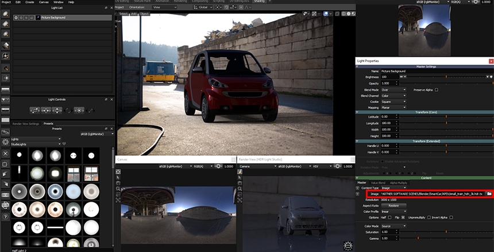The height and width of the screenshot is (252, 494).
Task: Float the Light List panel
Action: pyautogui.click(x=106, y=7)
